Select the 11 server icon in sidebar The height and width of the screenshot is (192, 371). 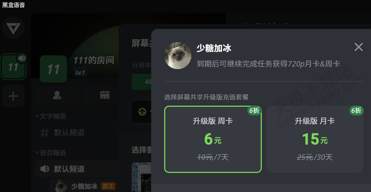pyautogui.click(x=13, y=67)
